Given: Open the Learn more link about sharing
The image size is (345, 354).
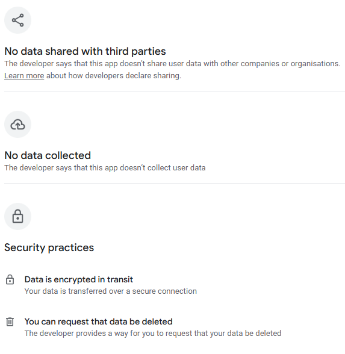Looking at the screenshot, I should (24, 76).
